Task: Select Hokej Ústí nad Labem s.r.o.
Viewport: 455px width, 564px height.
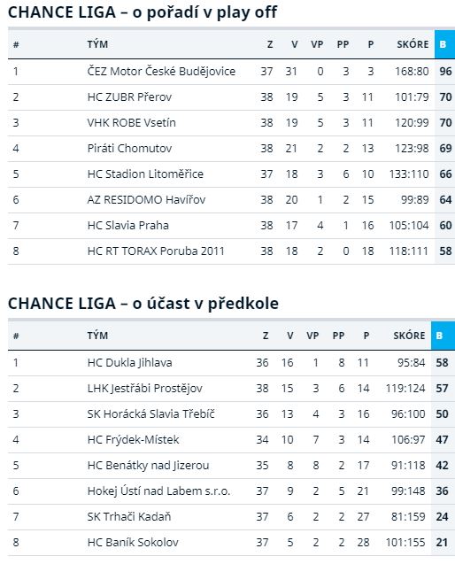Action: click(x=158, y=491)
